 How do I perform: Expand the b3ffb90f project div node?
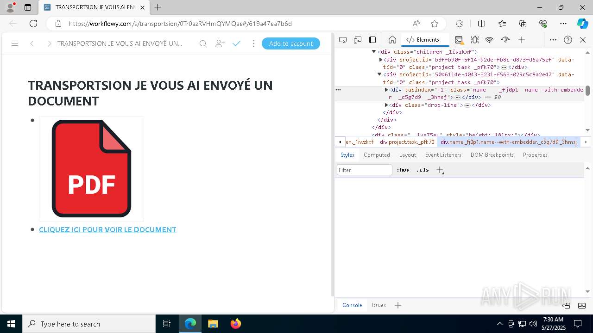click(380, 60)
